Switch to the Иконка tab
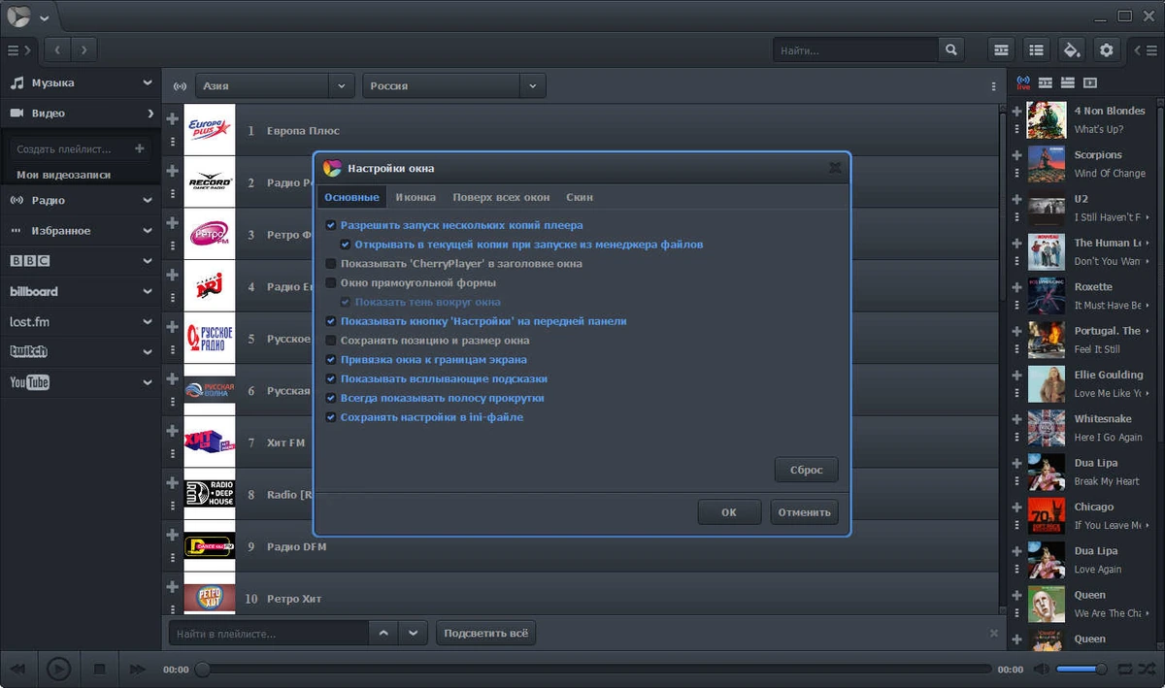Viewport: 1165px width, 688px height. (416, 197)
